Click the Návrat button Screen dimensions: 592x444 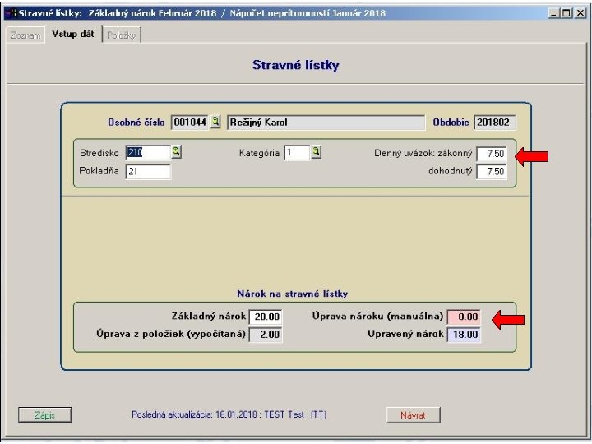pos(413,415)
